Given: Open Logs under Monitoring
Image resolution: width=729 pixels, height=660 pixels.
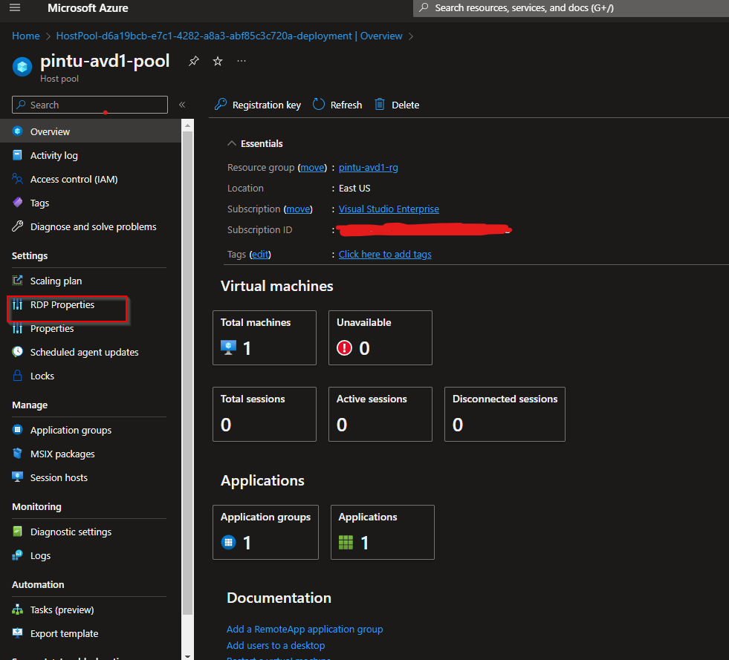Looking at the screenshot, I should tap(90, 555).
